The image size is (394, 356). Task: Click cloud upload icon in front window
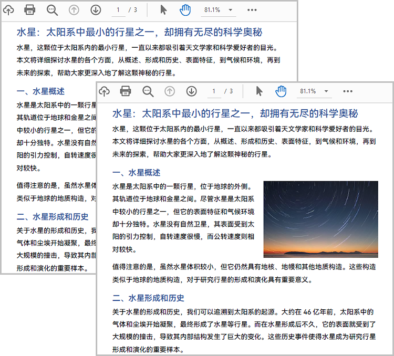104,91
